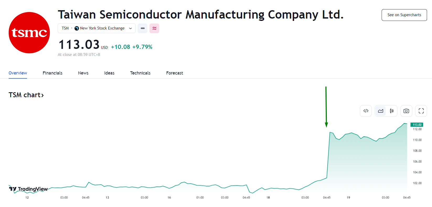Open the Financials tab
This screenshot has width=432, height=207.
pos(52,73)
